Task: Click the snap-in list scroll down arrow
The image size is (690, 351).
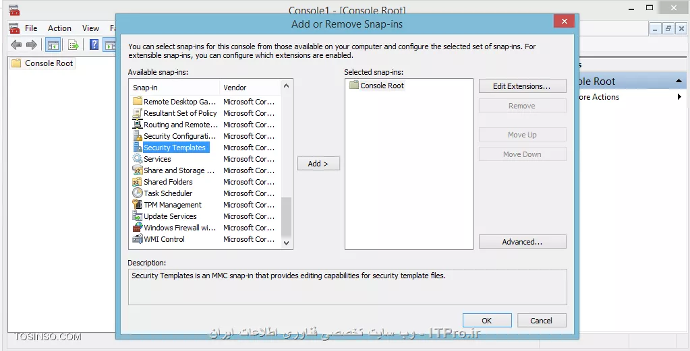Action: pos(287,243)
